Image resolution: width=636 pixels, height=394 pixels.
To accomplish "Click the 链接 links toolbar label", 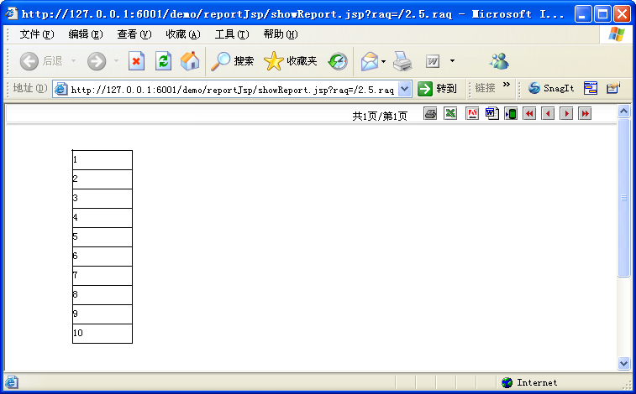I will (485, 88).
